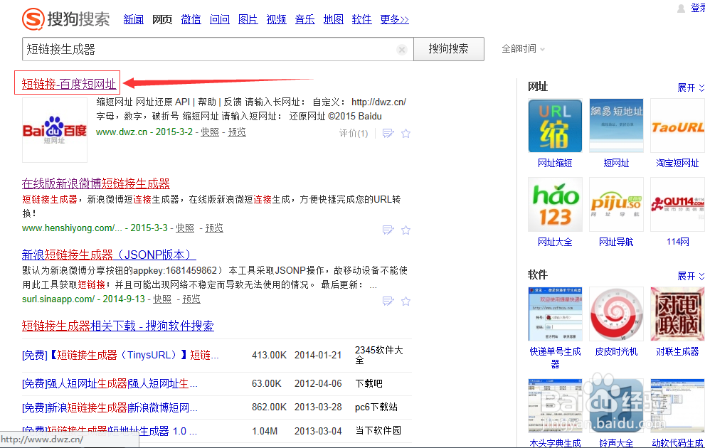Screen dimensions: 705x448
Task: Open 快照 for the henshiyong.com result
Action: (x=185, y=228)
